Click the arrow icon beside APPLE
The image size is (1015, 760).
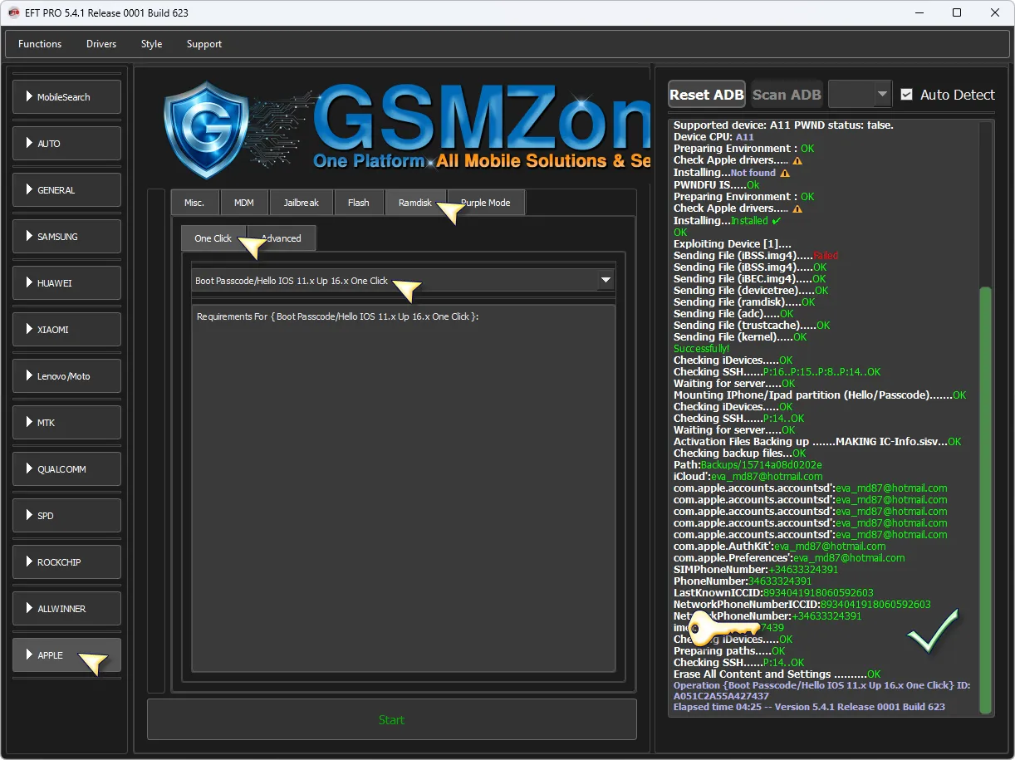tap(29, 655)
